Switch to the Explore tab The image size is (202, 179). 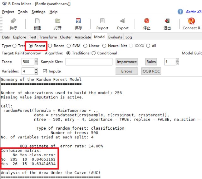(x=19, y=37)
